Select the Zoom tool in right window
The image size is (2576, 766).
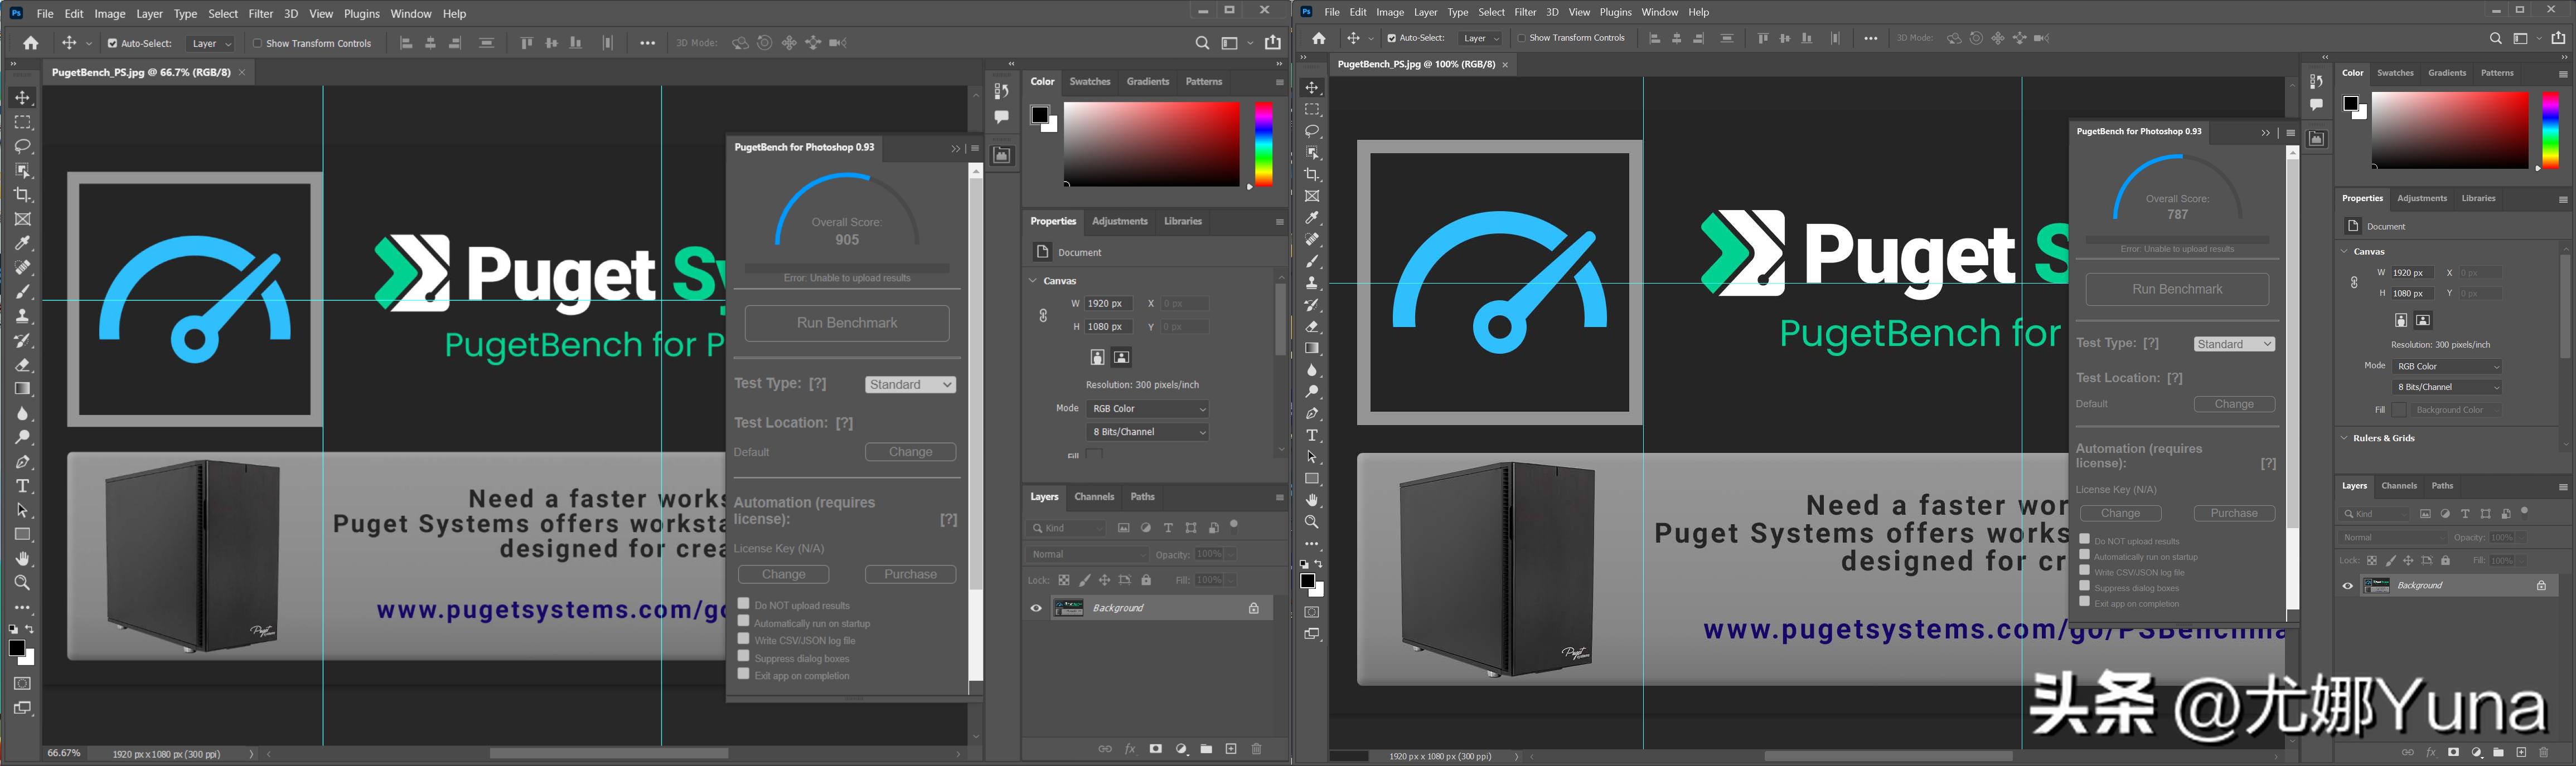tap(1312, 523)
